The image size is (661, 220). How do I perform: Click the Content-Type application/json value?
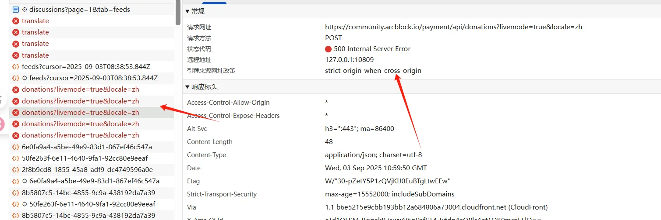373,155
